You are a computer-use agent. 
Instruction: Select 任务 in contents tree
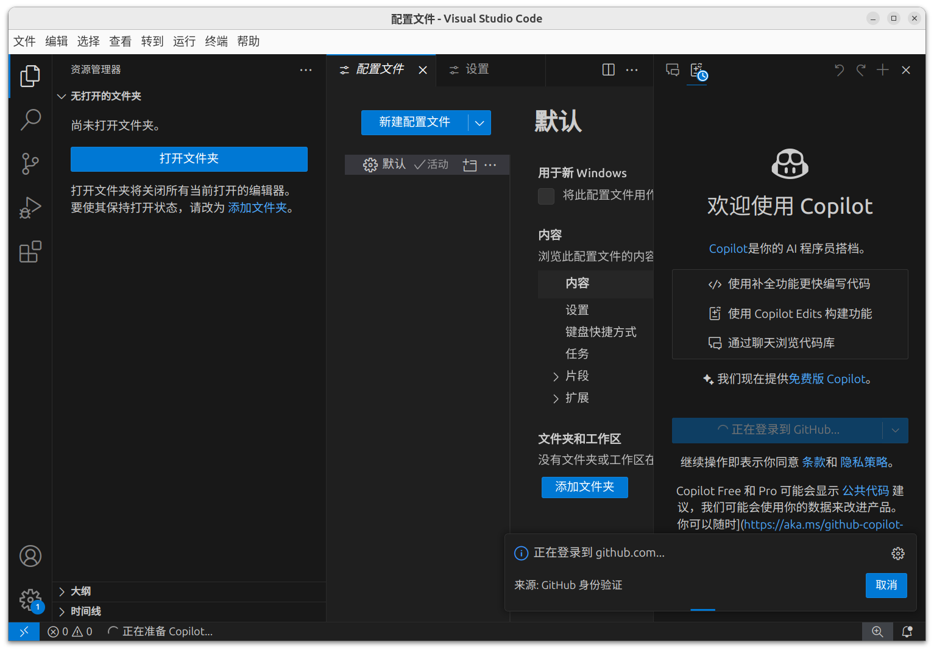coord(577,354)
